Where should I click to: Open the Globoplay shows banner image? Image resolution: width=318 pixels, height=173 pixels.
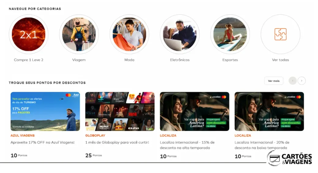click(x=120, y=111)
